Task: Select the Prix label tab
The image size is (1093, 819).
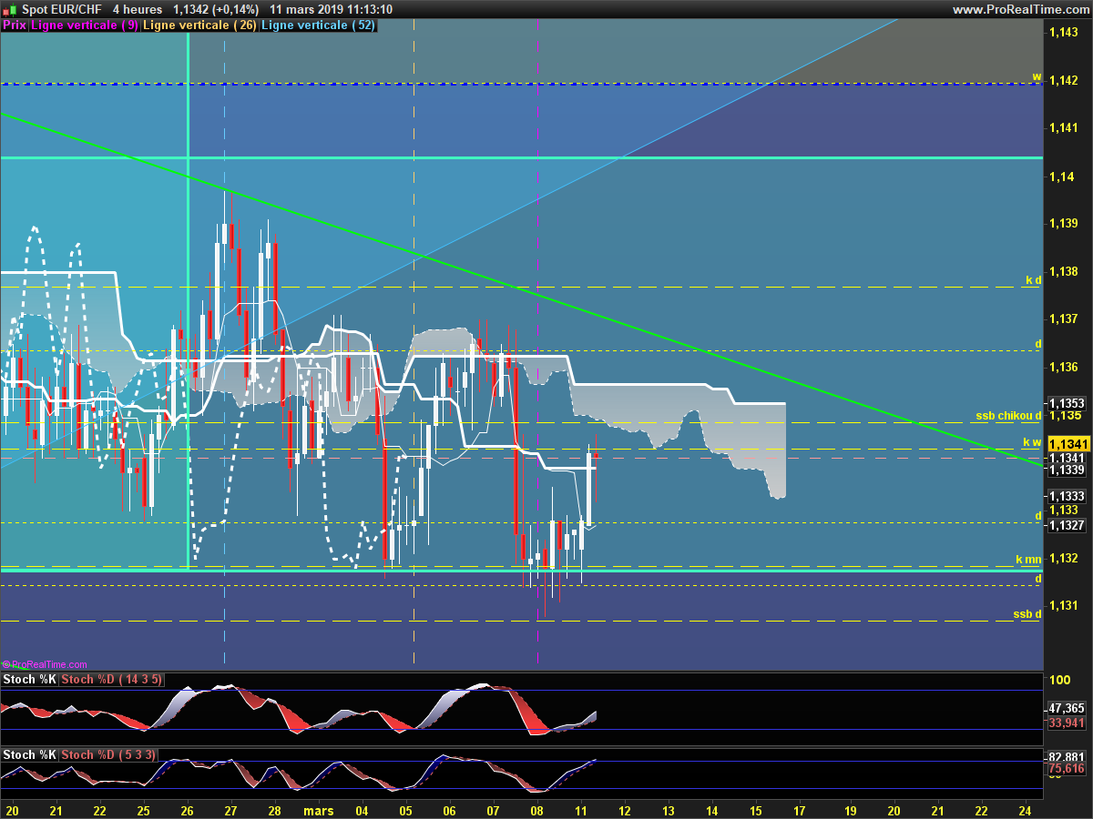Action: (x=15, y=25)
